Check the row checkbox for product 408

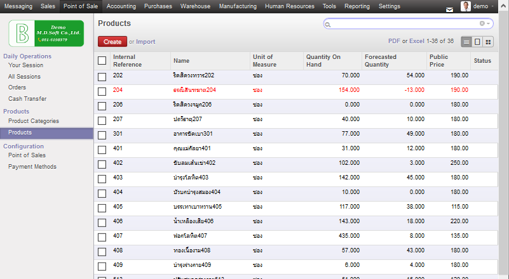click(102, 252)
